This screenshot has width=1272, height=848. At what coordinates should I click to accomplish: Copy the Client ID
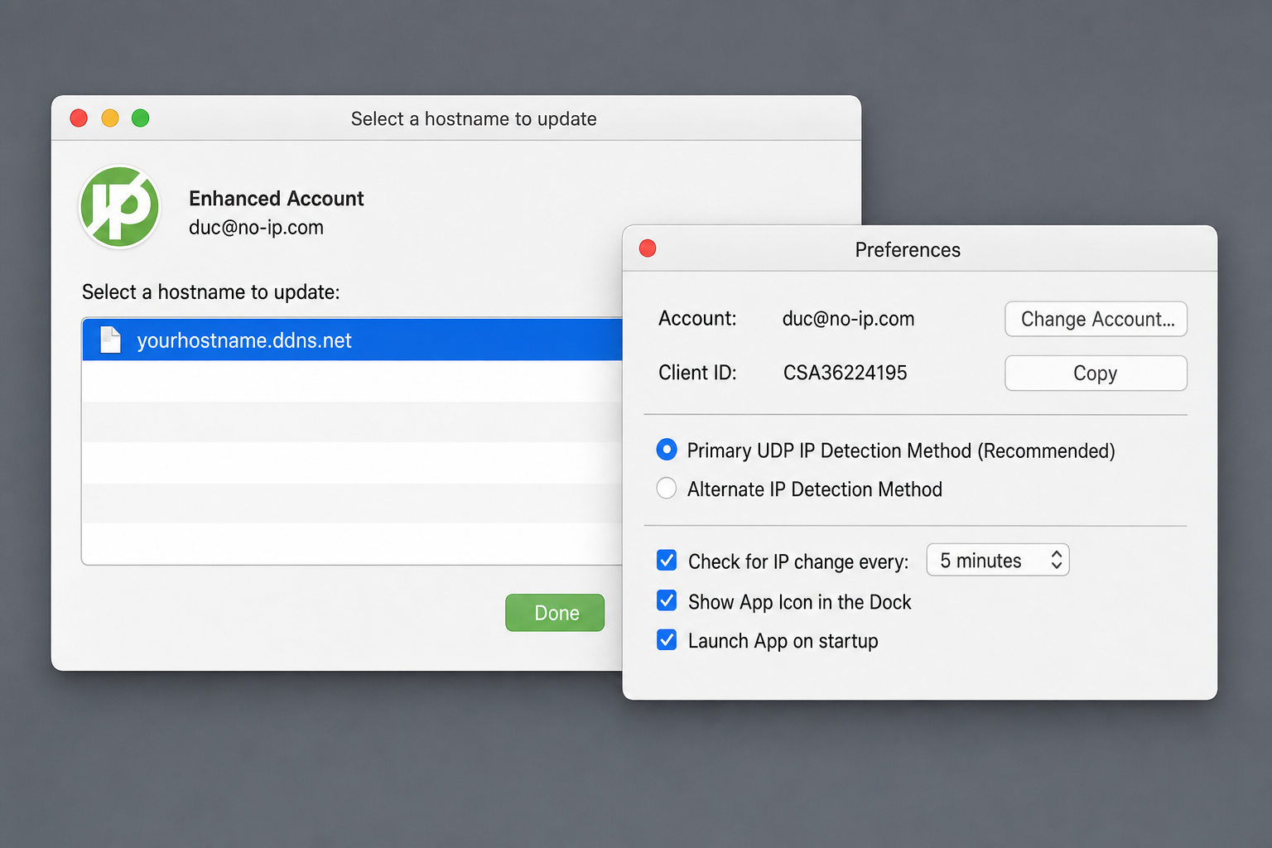click(x=1096, y=373)
